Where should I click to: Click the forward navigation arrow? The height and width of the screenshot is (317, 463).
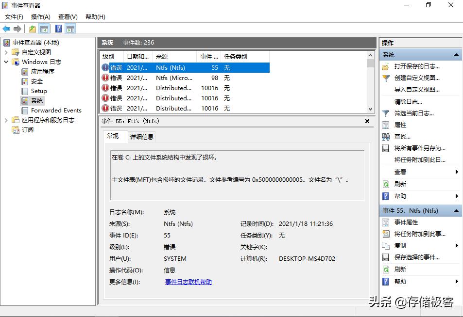[x=17, y=29]
